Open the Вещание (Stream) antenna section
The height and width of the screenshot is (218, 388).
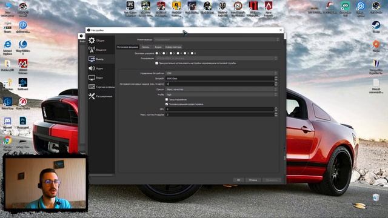101,50
